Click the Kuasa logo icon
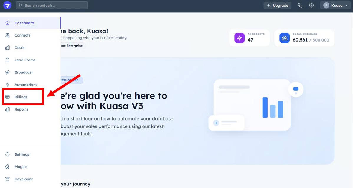353x188 pixels. pos(7,5)
